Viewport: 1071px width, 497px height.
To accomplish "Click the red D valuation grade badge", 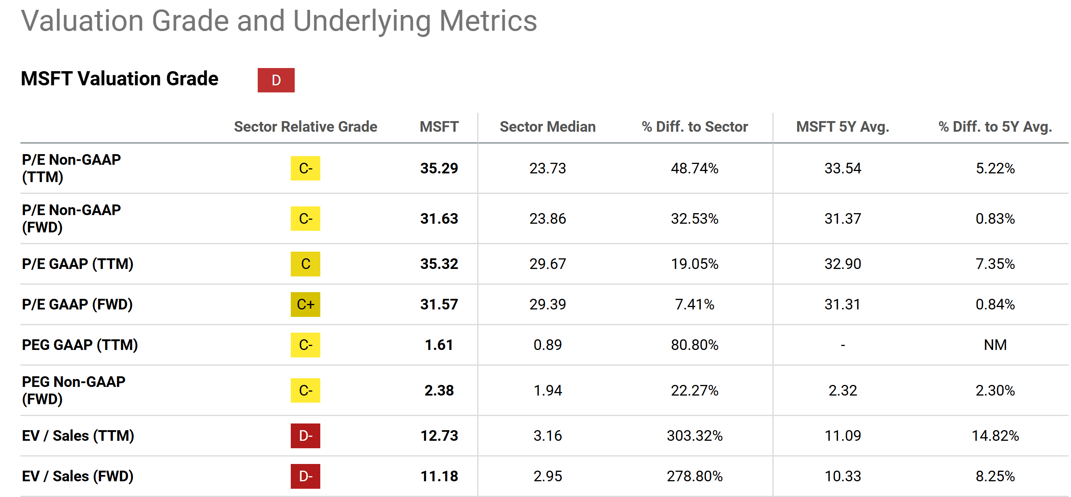I will pos(276,80).
